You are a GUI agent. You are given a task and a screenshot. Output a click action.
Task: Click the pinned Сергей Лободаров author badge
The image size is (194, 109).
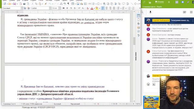coord(161,20)
